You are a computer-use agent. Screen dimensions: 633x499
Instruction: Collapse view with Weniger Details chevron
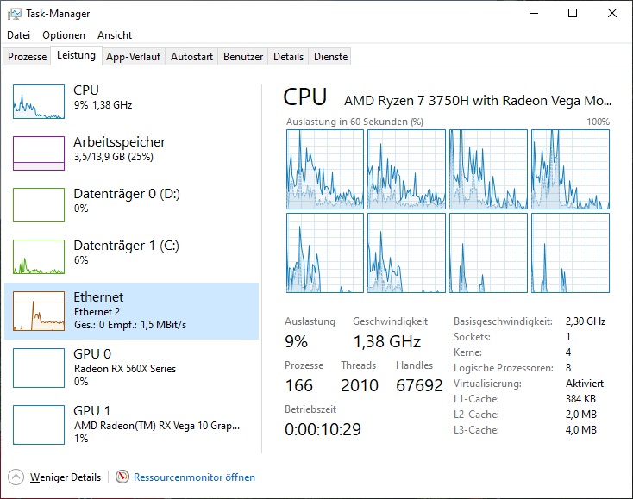pos(16,477)
